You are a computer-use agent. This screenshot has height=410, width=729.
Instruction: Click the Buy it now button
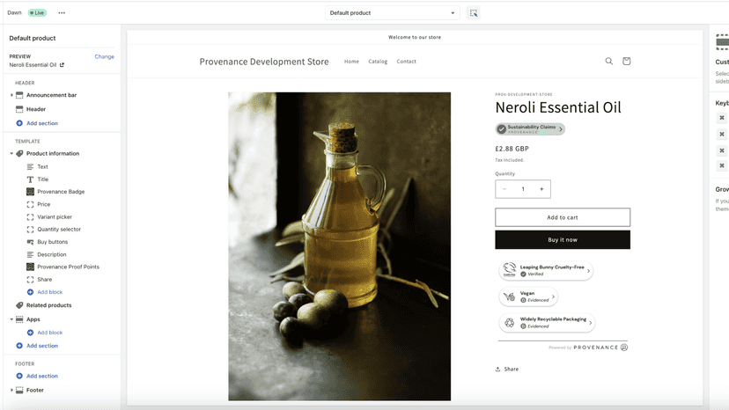pyautogui.click(x=563, y=240)
